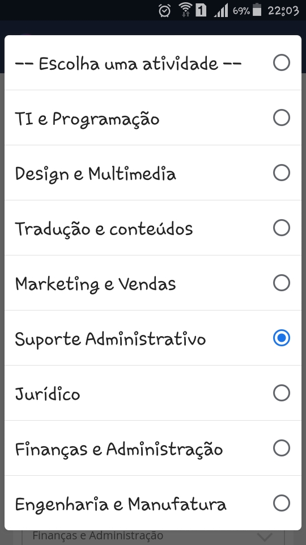The height and width of the screenshot is (545, 306).
Task: Tap the Wi-Fi status icon
Action: pos(186,10)
